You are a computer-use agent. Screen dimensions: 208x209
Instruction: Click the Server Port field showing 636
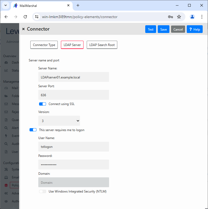click(74, 95)
